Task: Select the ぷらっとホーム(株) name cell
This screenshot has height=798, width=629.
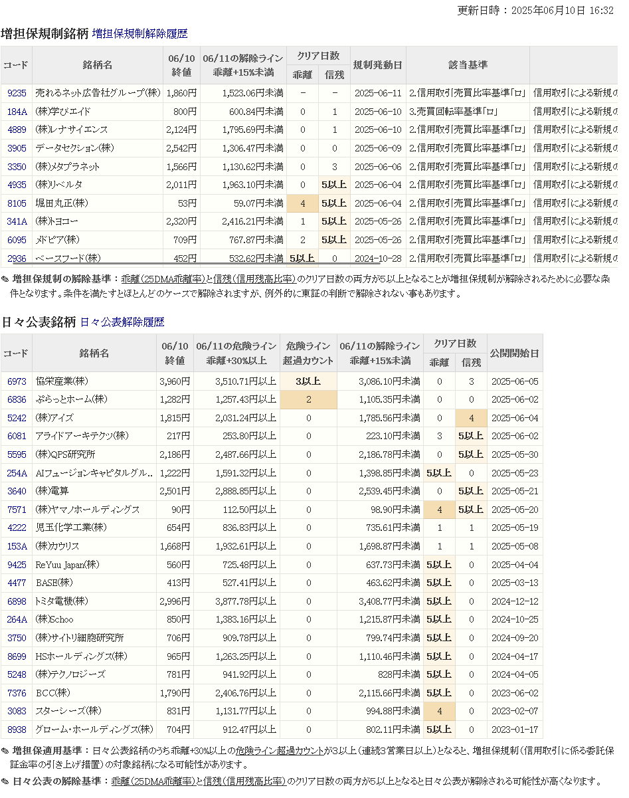Action: [x=94, y=399]
